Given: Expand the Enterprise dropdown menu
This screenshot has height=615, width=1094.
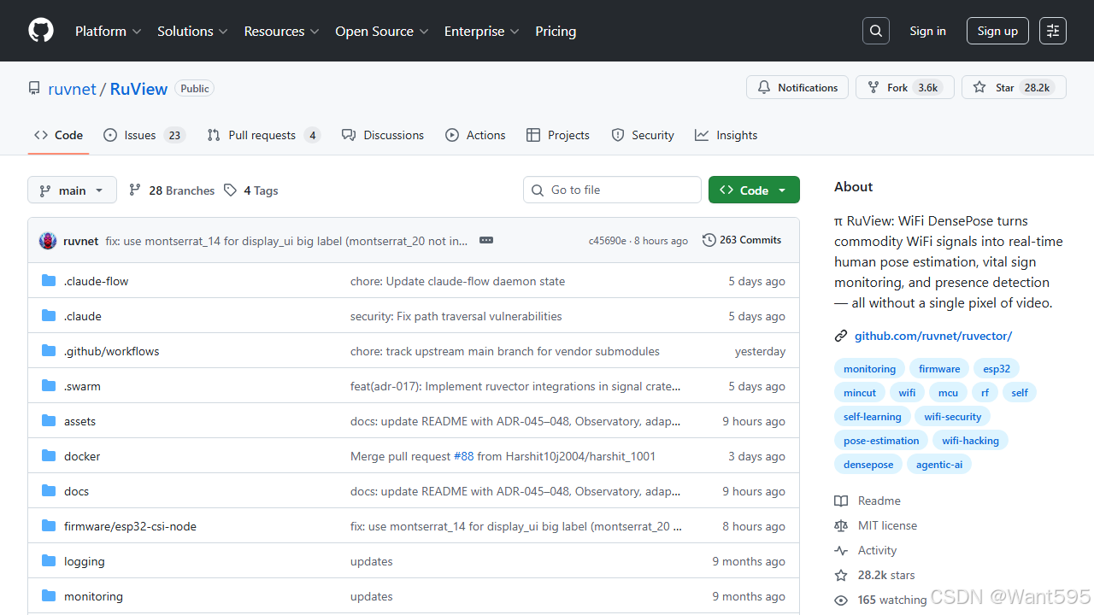Looking at the screenshot, I should [482, 31].
